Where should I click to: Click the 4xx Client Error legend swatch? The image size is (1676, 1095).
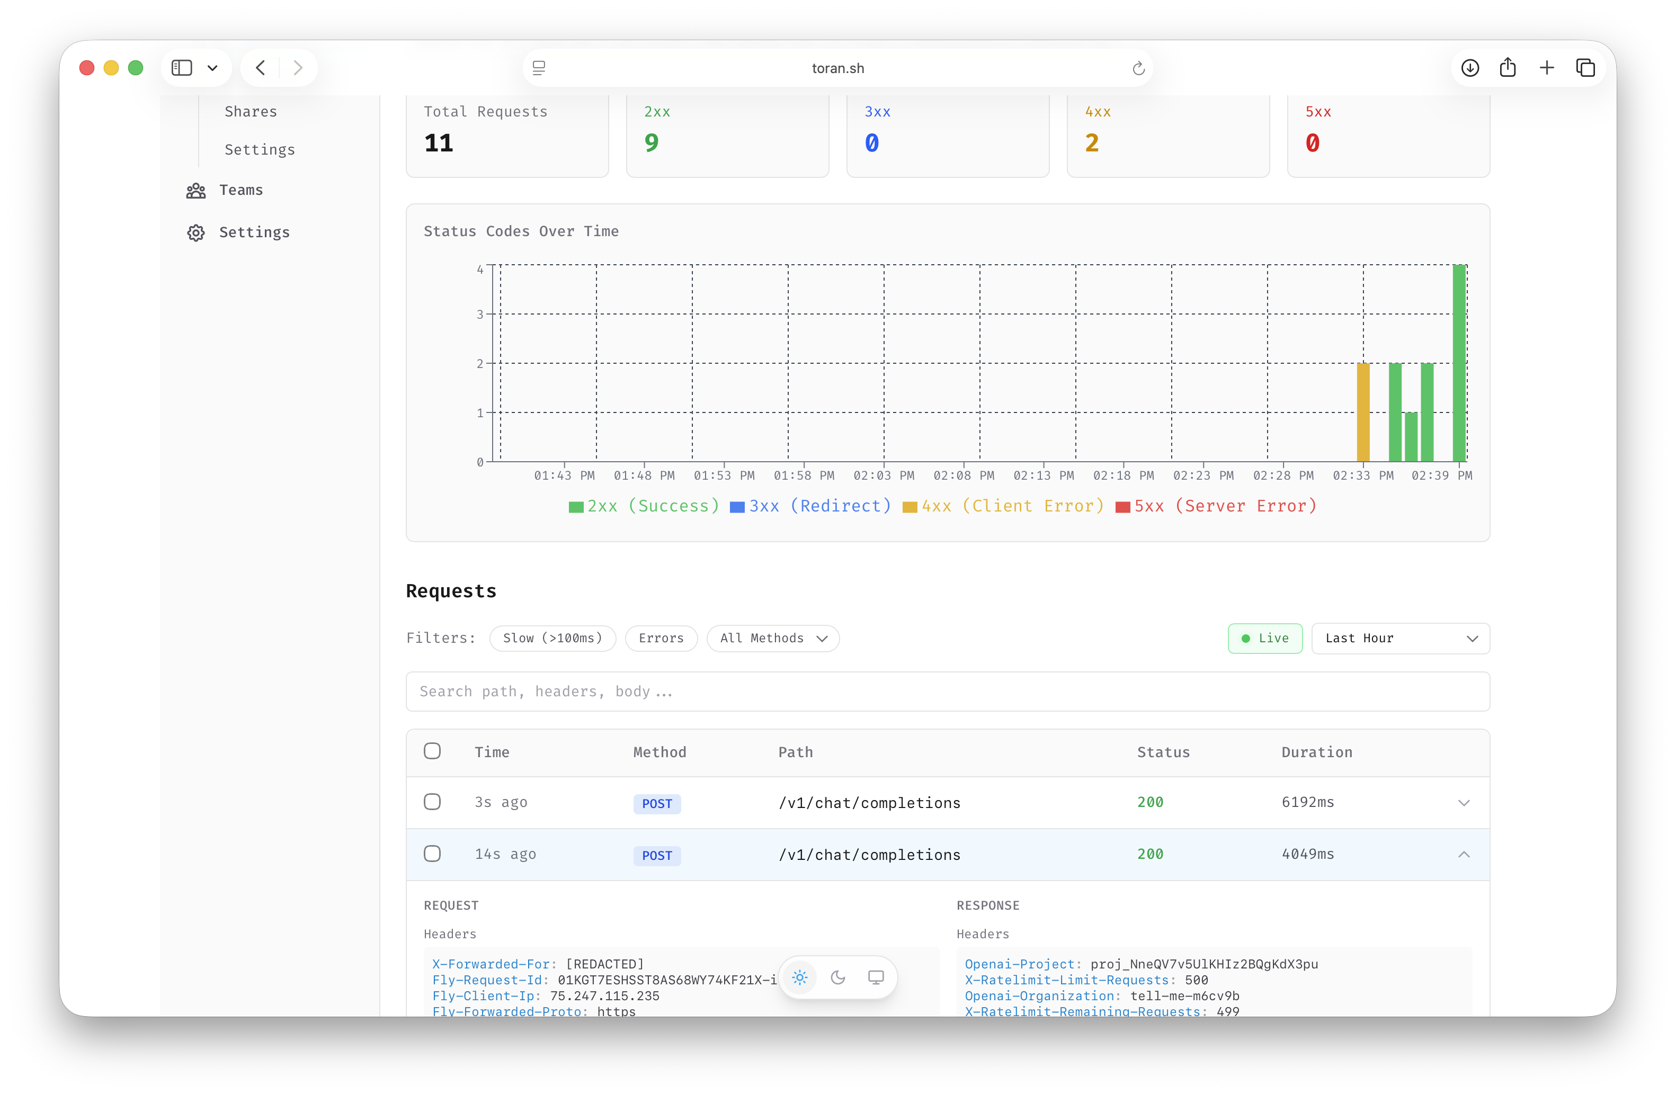click(x=910, y=507)
